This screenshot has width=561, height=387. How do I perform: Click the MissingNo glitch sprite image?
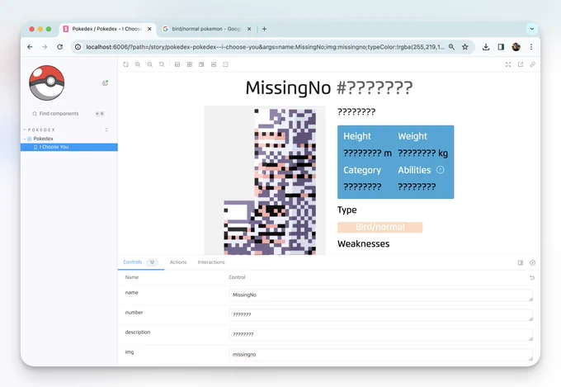pyautogui.click(x=265, y=181)
